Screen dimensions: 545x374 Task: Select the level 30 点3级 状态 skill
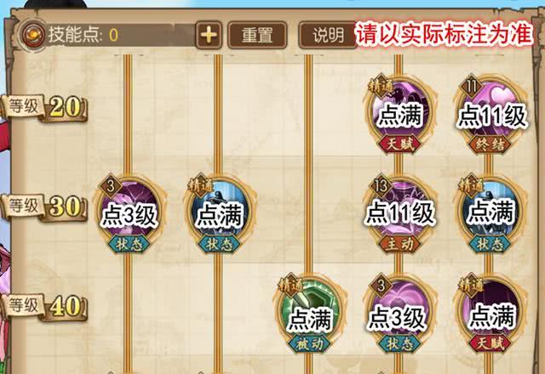(x=129, y=213)
